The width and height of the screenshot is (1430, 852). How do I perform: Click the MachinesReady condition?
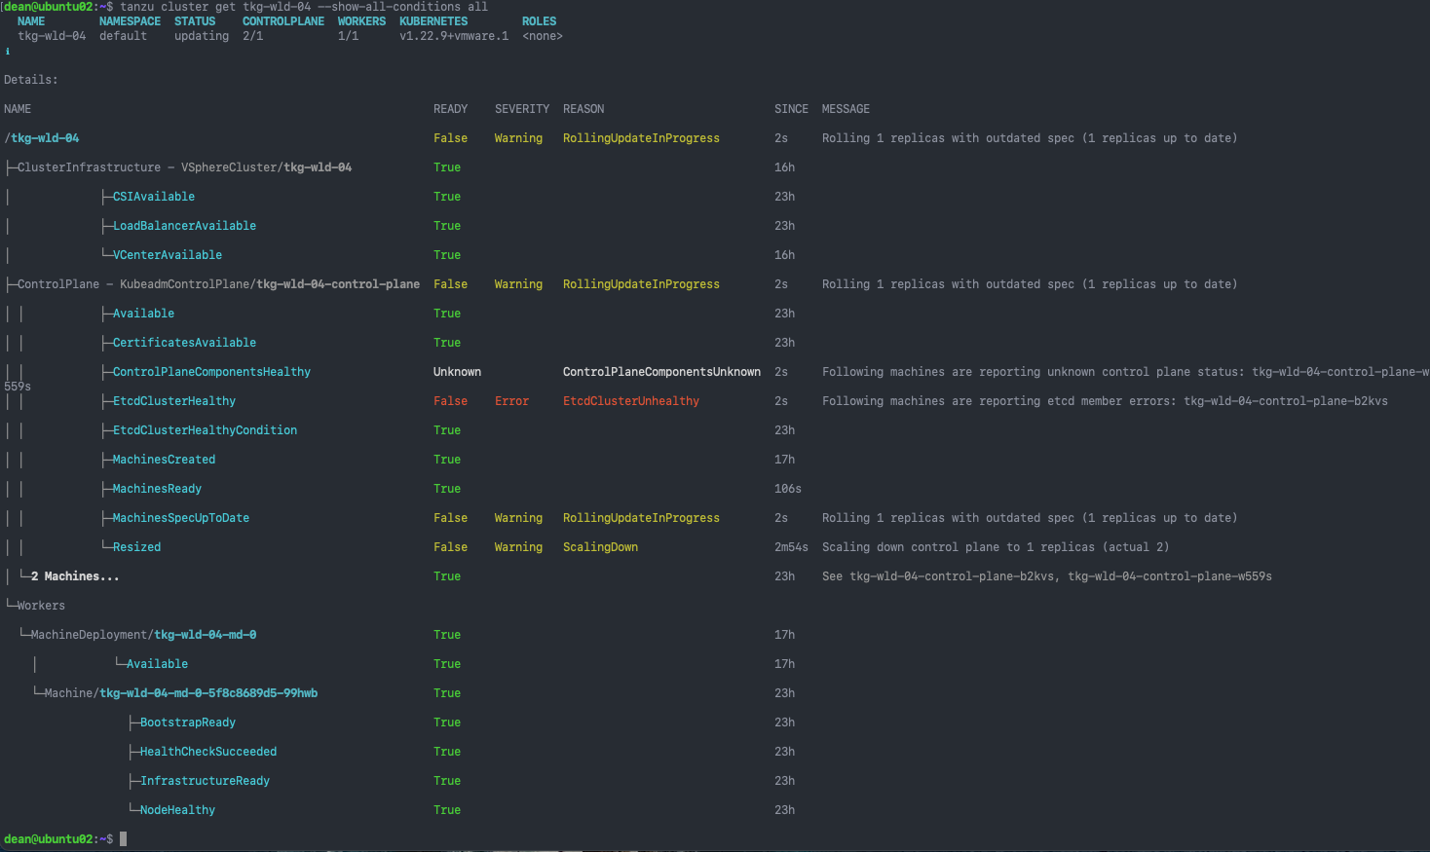157,489
